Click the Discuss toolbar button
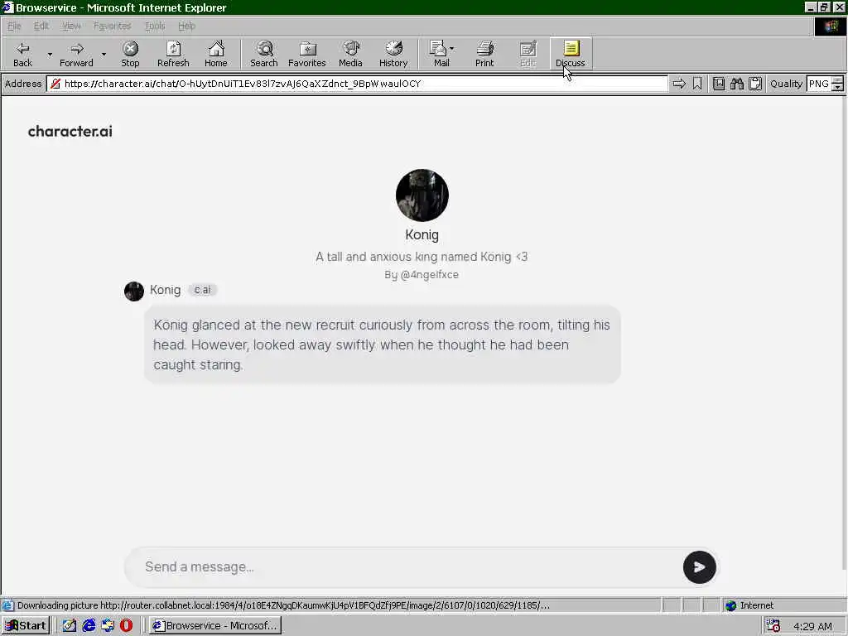 pos(571,54)
